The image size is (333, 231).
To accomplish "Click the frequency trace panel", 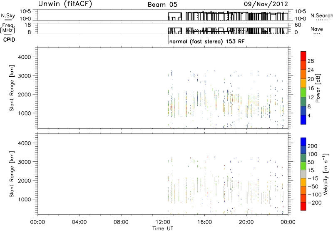I will [x=163, y=28].
